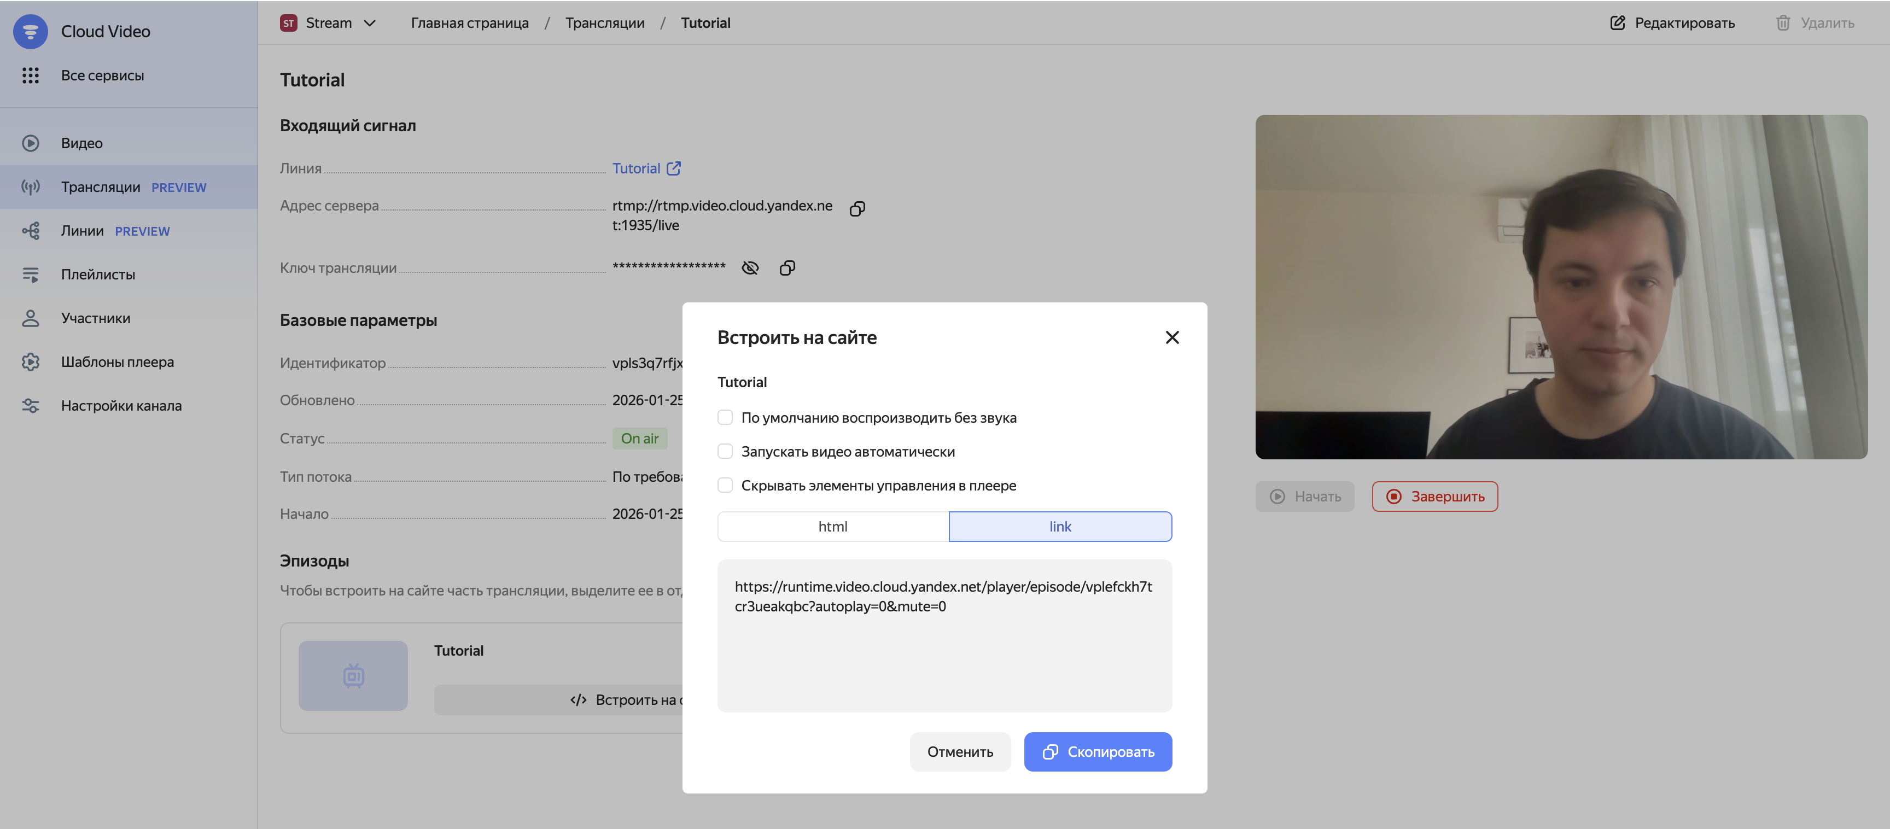The height and width of the screenshot is (829, 1890).
Task: Click the Скопировать button
Action: click(1098, 751)
